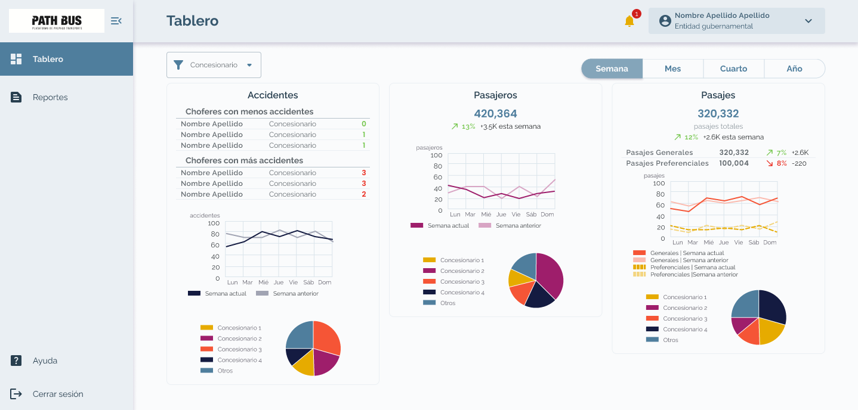Click the Pasajes pie chart
The height and width of the screenshot is (410, 858).
(x=759, y=317)
